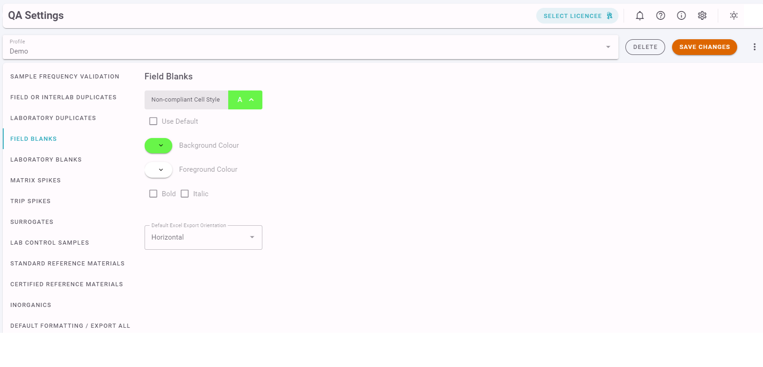The width and height of the screenshot is (763, 367).
Task: Click the help question mark icon
Action: click(x=660, y=16)
